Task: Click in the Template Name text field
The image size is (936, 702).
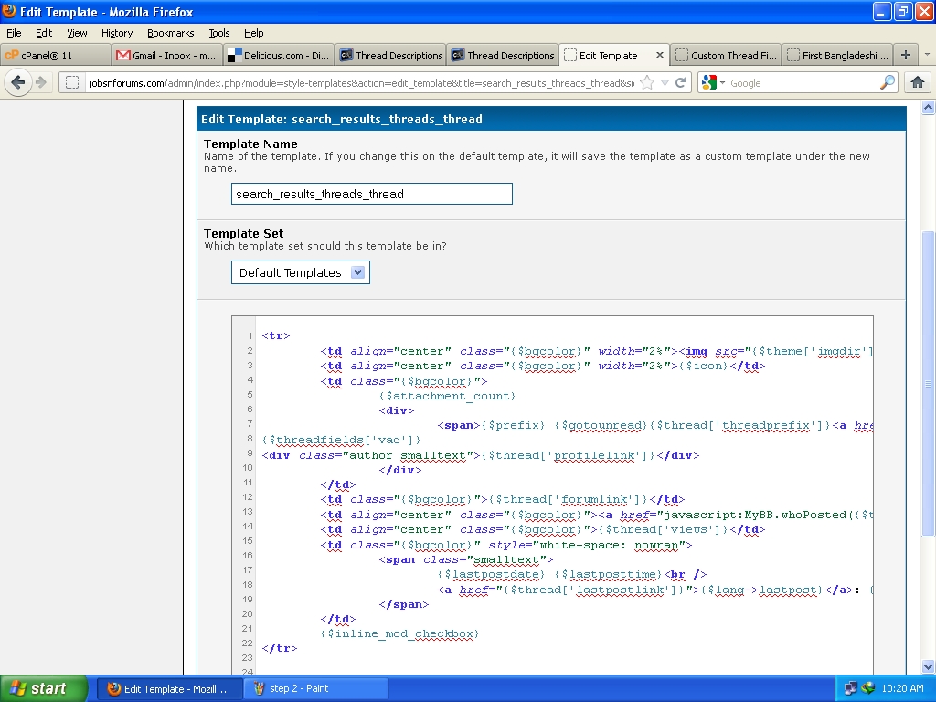Action: click(x=371, y=194)
